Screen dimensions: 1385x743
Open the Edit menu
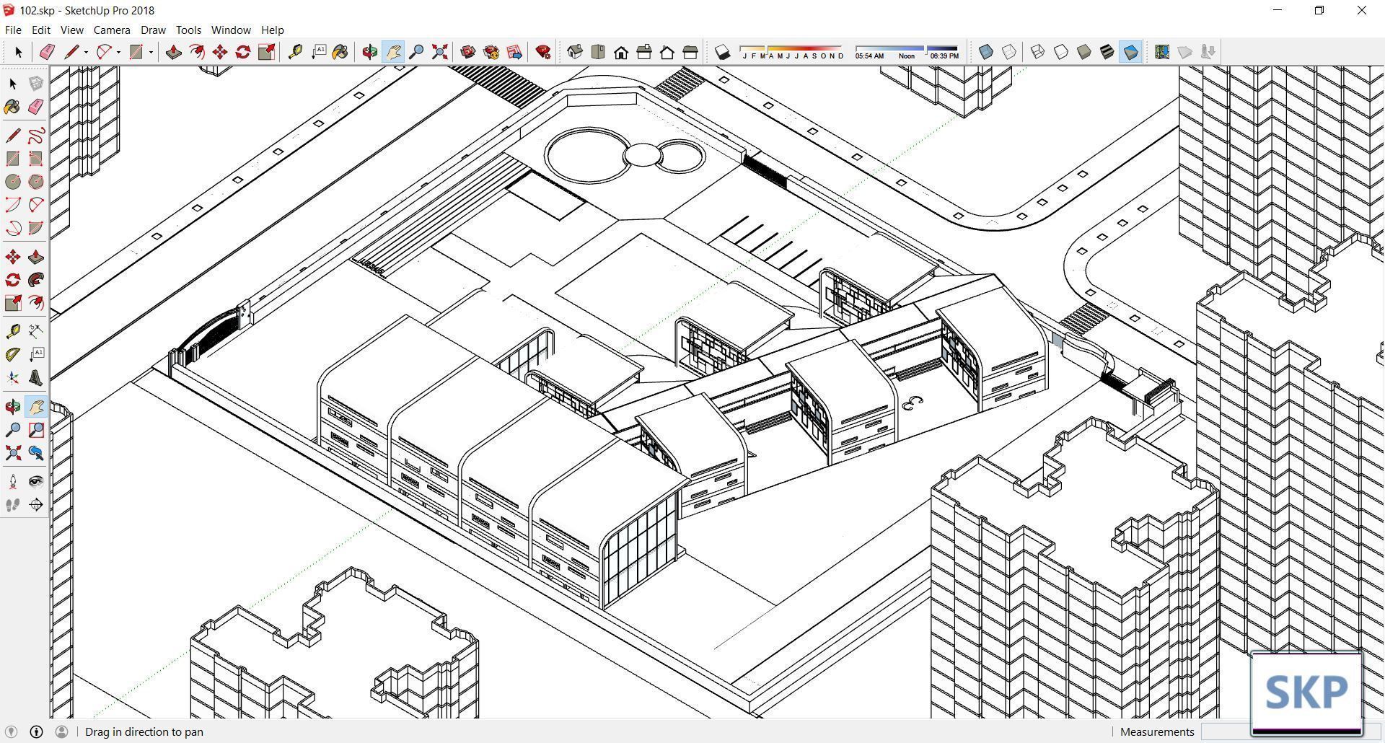pyautogui.click(x=41, y=30)
